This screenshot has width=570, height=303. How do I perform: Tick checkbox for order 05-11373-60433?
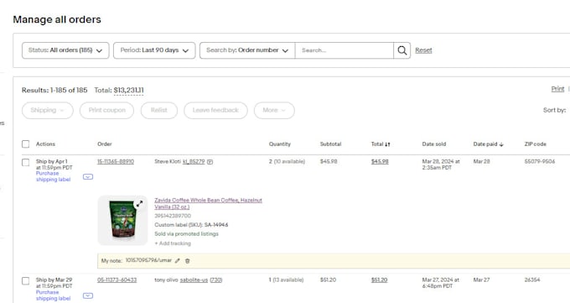pyautogui.click(x=25, y=281)
